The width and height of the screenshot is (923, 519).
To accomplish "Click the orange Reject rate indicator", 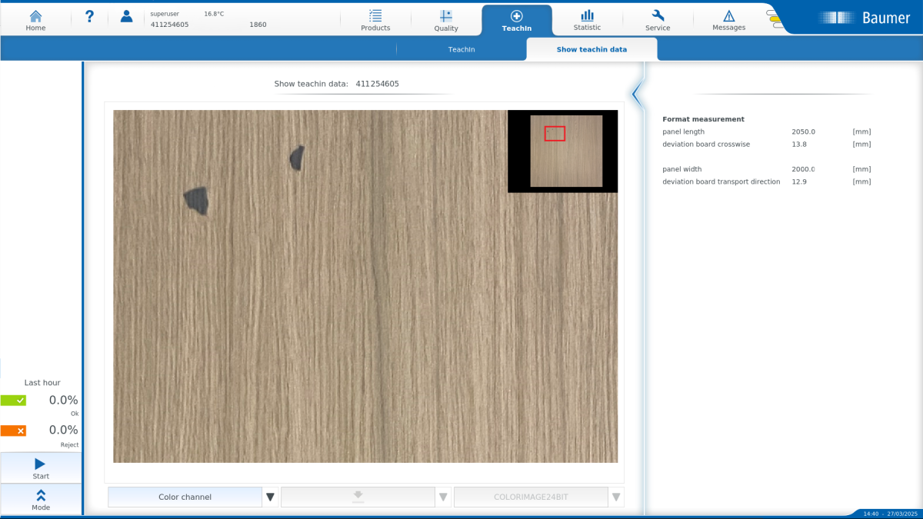I will coord(13,431).
